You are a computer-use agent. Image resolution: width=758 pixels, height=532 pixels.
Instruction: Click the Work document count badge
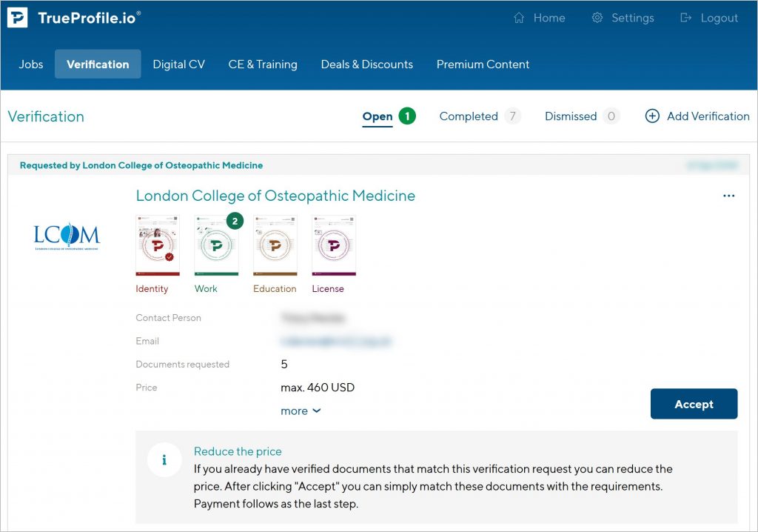pos(235,222)
